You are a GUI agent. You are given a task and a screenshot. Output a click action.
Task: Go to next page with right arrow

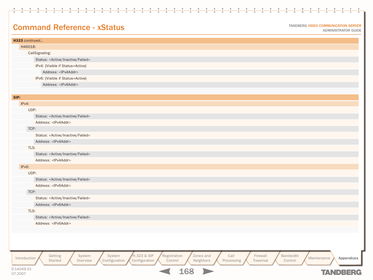click(208, 271)
